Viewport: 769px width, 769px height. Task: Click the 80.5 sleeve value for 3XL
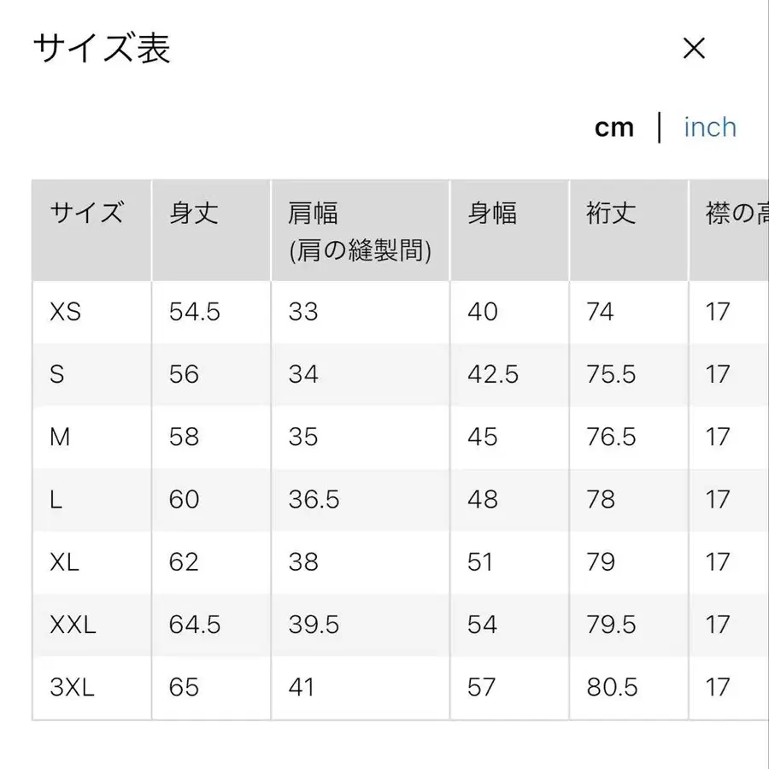coord(613,687)
